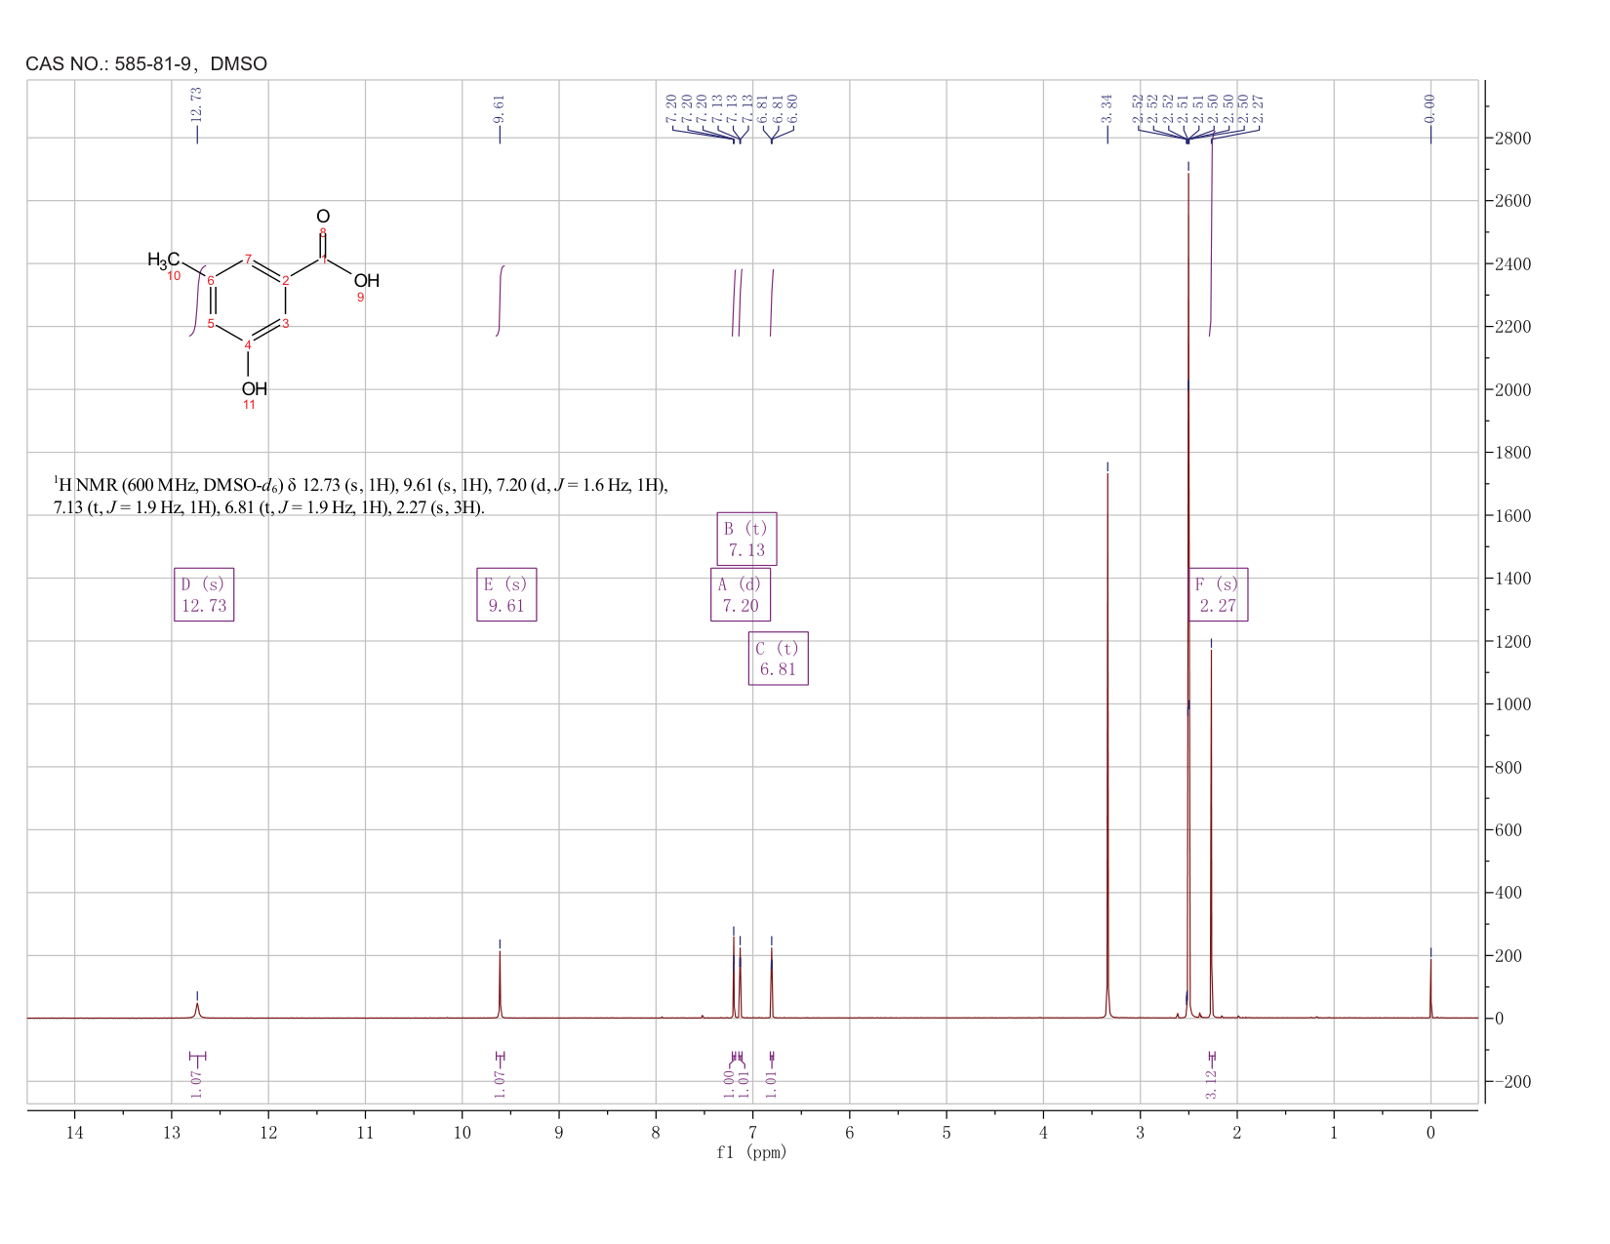Select the F (s) 2.27 multiplet box
The width and height of the screenshot is (1610, 1244).
pos(1218,594)
